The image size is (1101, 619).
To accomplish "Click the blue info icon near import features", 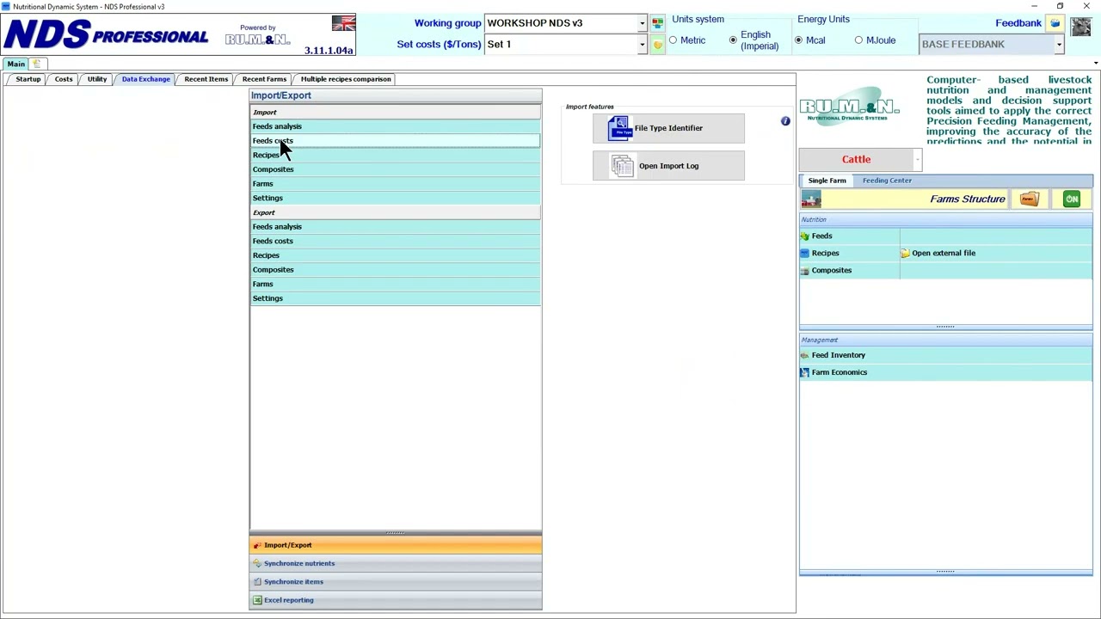I will click(785, 121).
